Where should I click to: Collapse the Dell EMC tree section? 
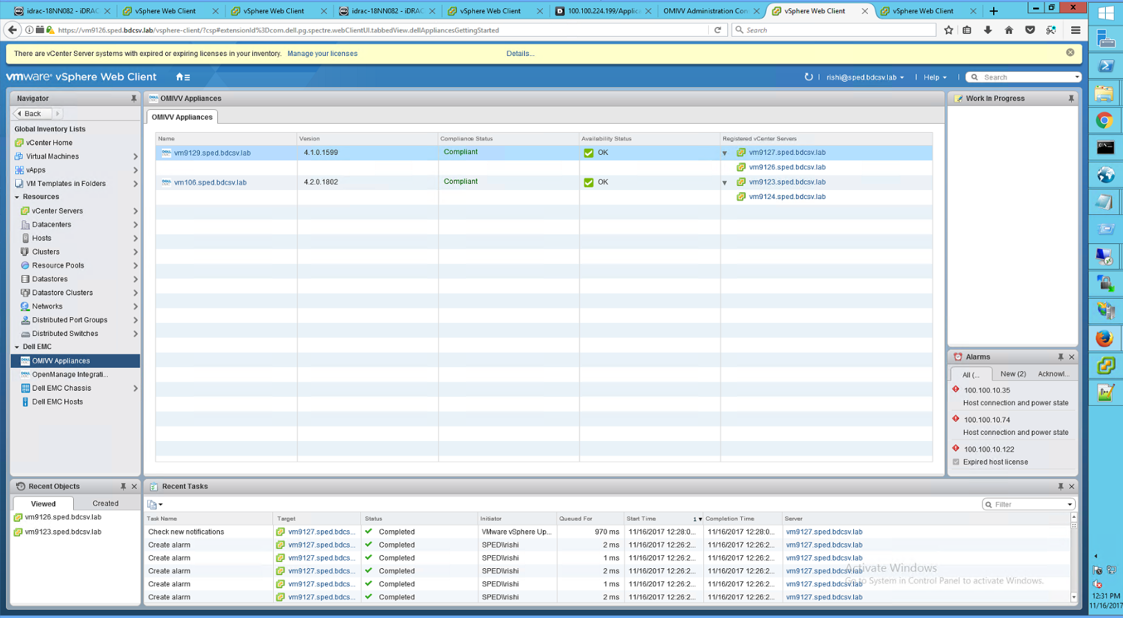click(17, 347)
